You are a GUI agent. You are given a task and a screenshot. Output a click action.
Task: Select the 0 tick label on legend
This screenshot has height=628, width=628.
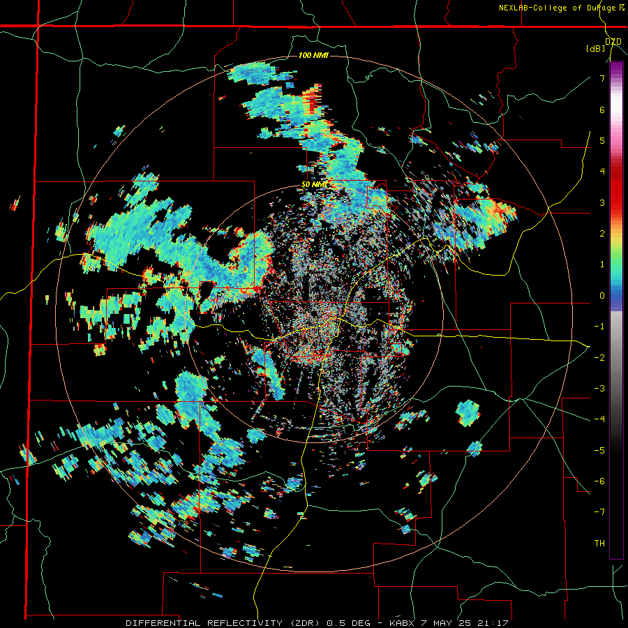(602, 296)
